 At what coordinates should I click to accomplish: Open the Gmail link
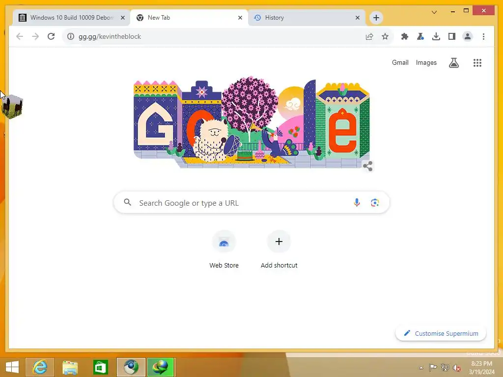point(400,62)
